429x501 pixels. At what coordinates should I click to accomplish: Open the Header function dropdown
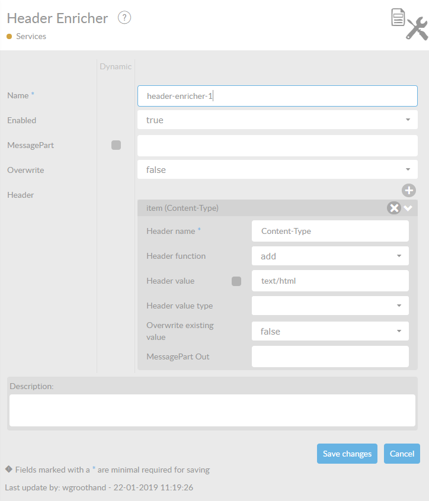pyautogui.click(x=330, y=256)
